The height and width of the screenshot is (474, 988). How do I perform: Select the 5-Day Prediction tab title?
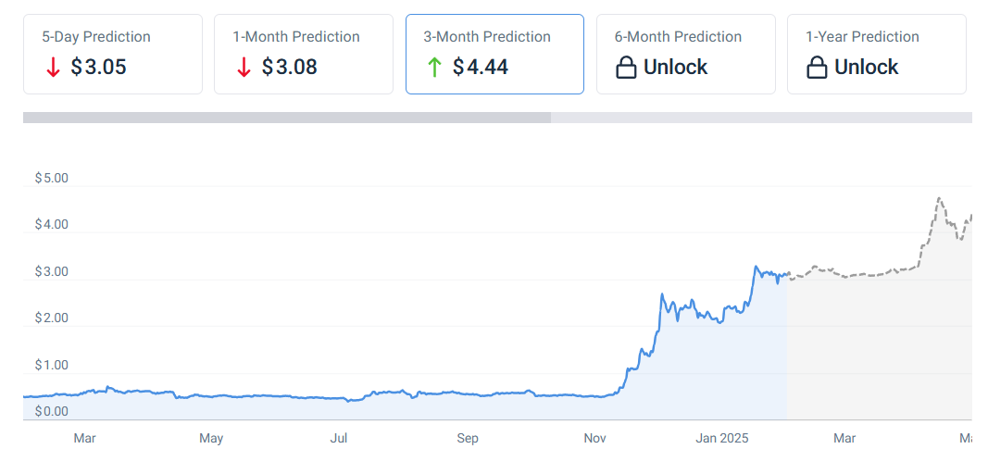pos(96,37)
